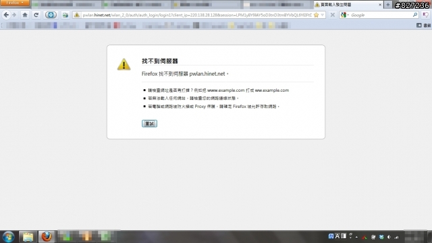This screenshot has width=432, height=243.
Task: Open the bookmarks button at bookmarks bar end
Action: point(423,26)
